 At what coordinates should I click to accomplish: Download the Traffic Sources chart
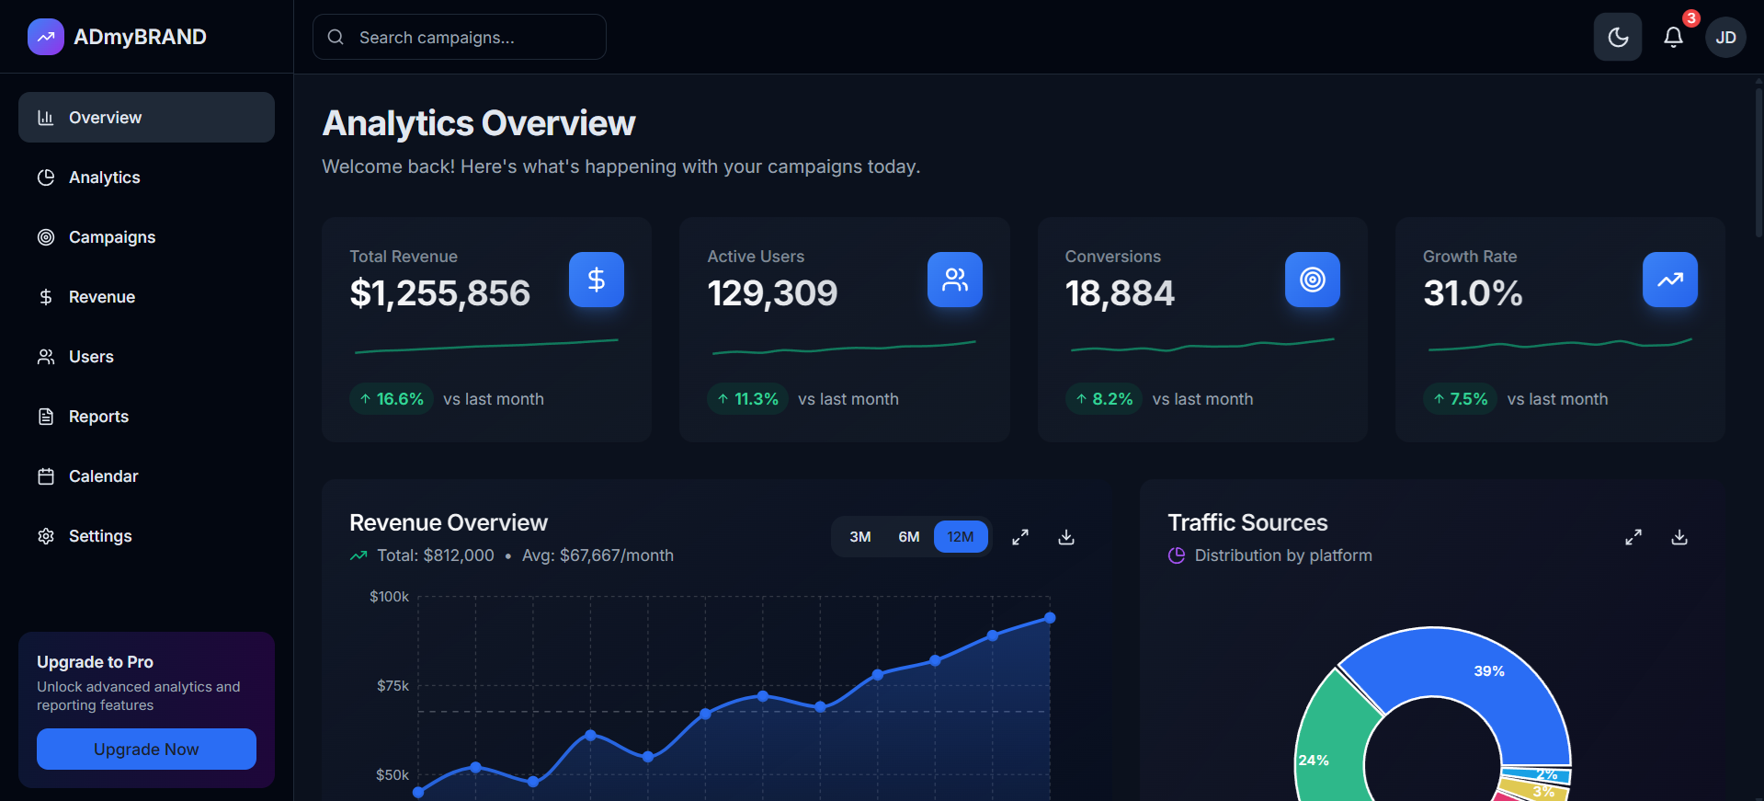coord(1679,537)
